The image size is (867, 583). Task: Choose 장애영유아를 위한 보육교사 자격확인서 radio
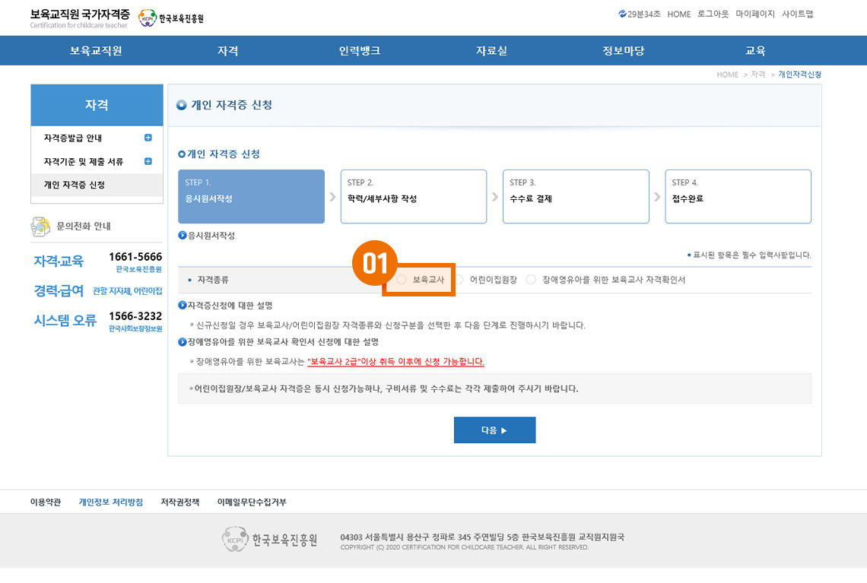pyautogui.click(x=531, y=280)
